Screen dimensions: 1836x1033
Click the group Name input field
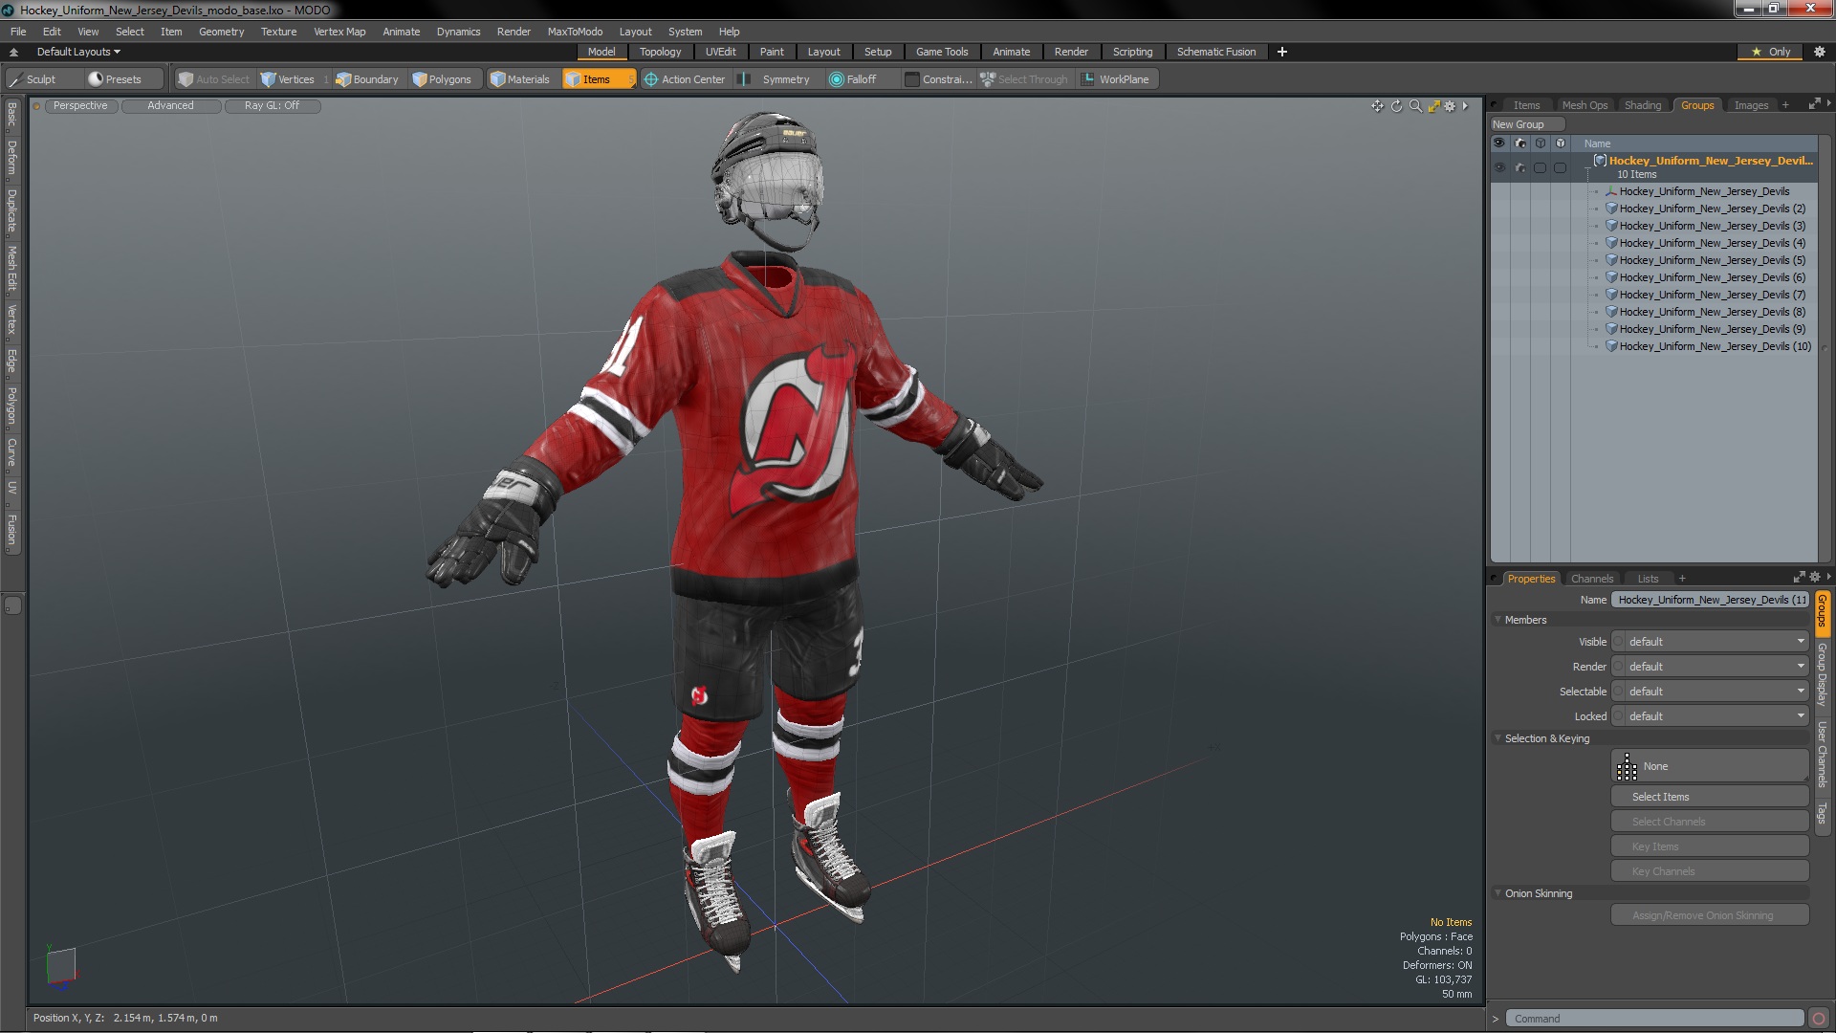(1710, 600)
